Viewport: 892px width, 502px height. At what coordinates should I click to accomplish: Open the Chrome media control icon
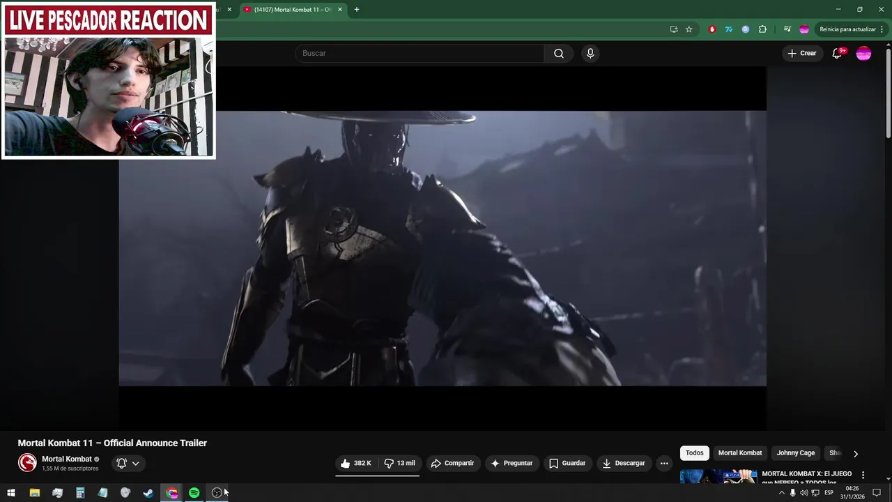787,29
